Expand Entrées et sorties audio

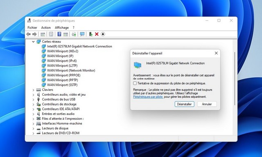coord(33,114)
